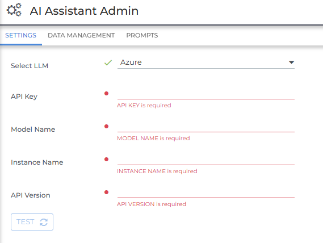Click the red required dot beside API Key

coord(106,94)
